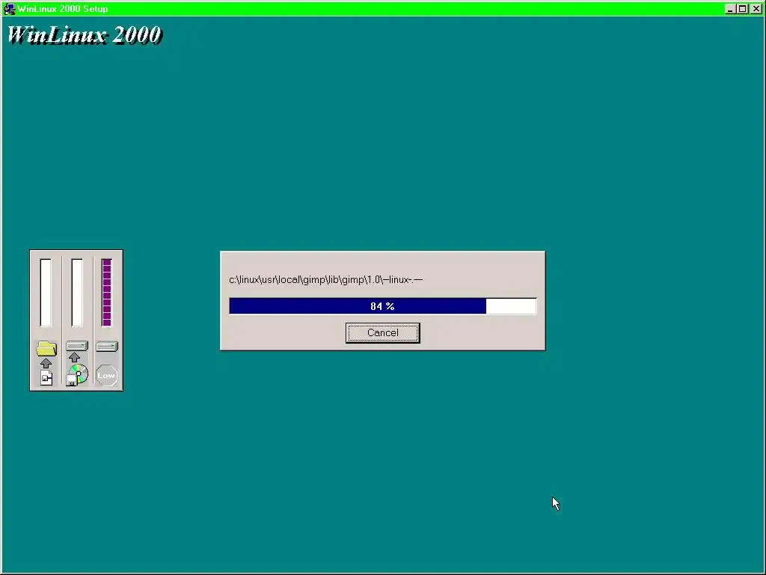Click the WinLinux 2000 Setup title bar icon

pyautogui.click(x=9, y=8)
